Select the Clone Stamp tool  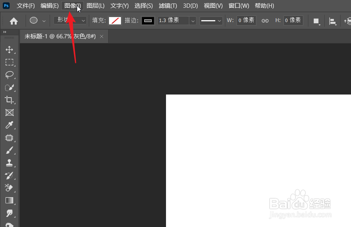click(x=9, y=163)
